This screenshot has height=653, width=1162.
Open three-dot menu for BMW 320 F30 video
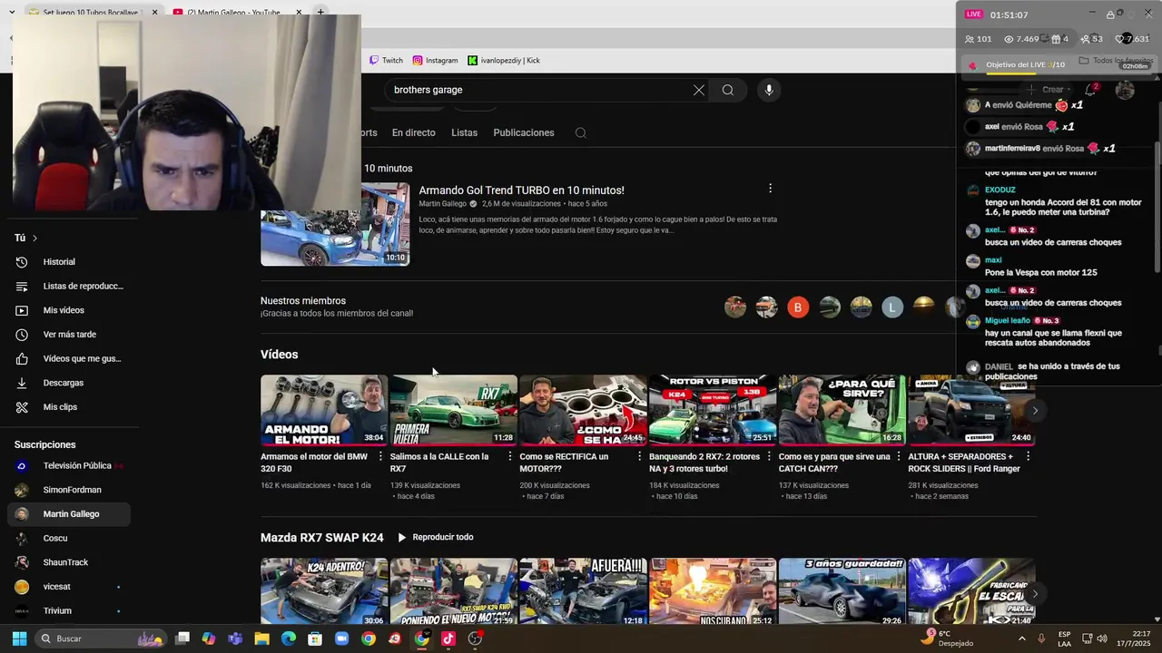pos(380,457)
